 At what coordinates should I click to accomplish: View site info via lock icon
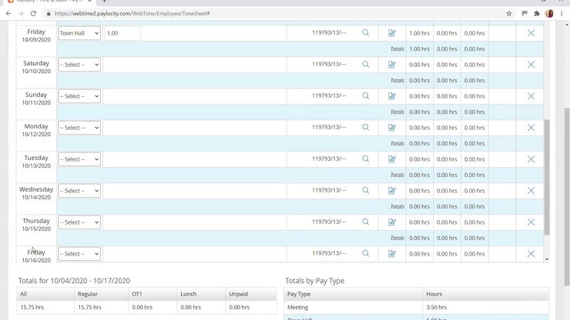[x=49, y=13]
